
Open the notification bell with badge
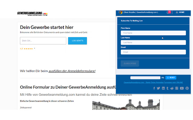[169, 12]
